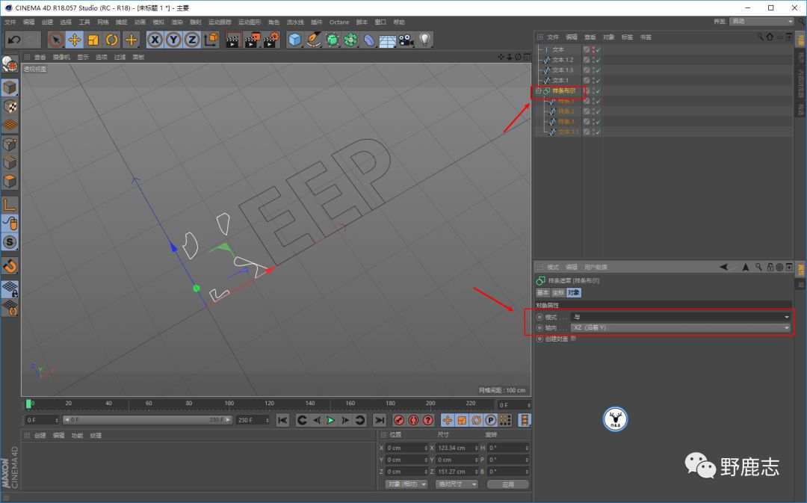Click the Light bulb icon
Screen dimensions: 807x503
tap(425, 40)
